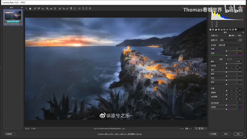Select the Zoom tool in toolbar
247x139 pixels.
(x=26, y=8)
